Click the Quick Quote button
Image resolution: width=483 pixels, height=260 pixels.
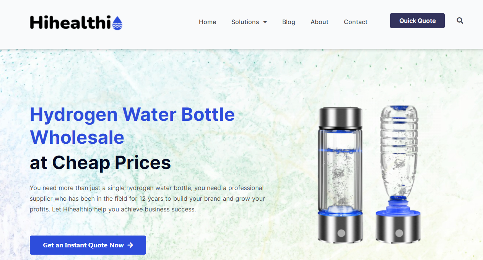417,21
